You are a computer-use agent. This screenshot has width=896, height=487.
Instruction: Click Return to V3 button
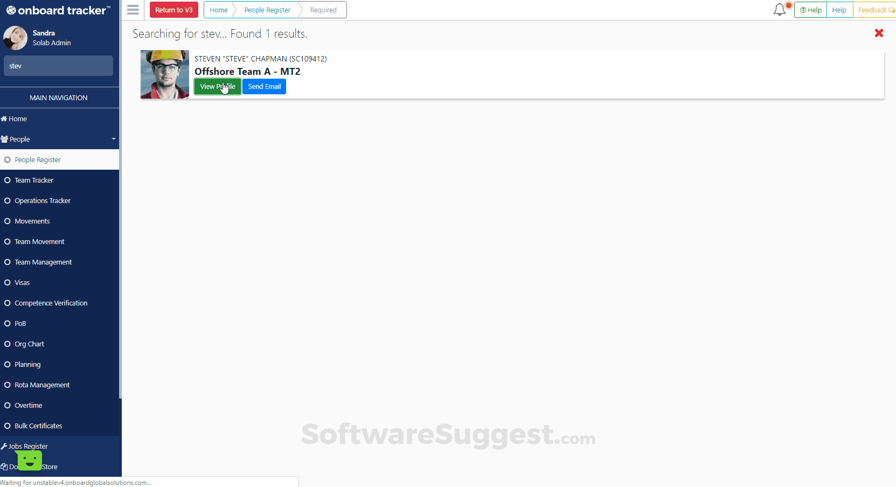[173, 10]
